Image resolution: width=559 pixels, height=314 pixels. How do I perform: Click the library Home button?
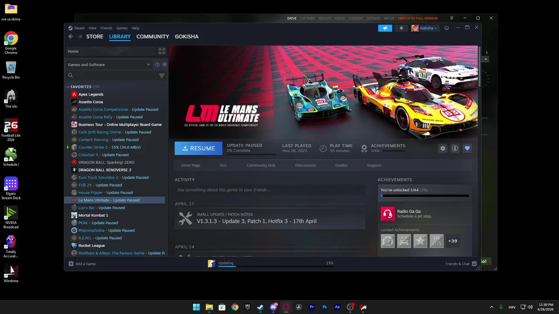(x=110, y=51)
